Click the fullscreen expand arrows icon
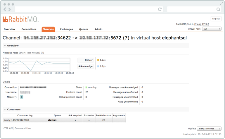This screenshot has height=139, width=225. (x=221, y=3)
